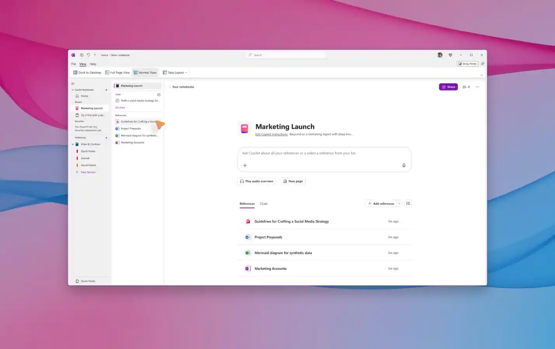Click the back arrow in title bar
This screenshot has width=555, height=349.
(82, 55)
